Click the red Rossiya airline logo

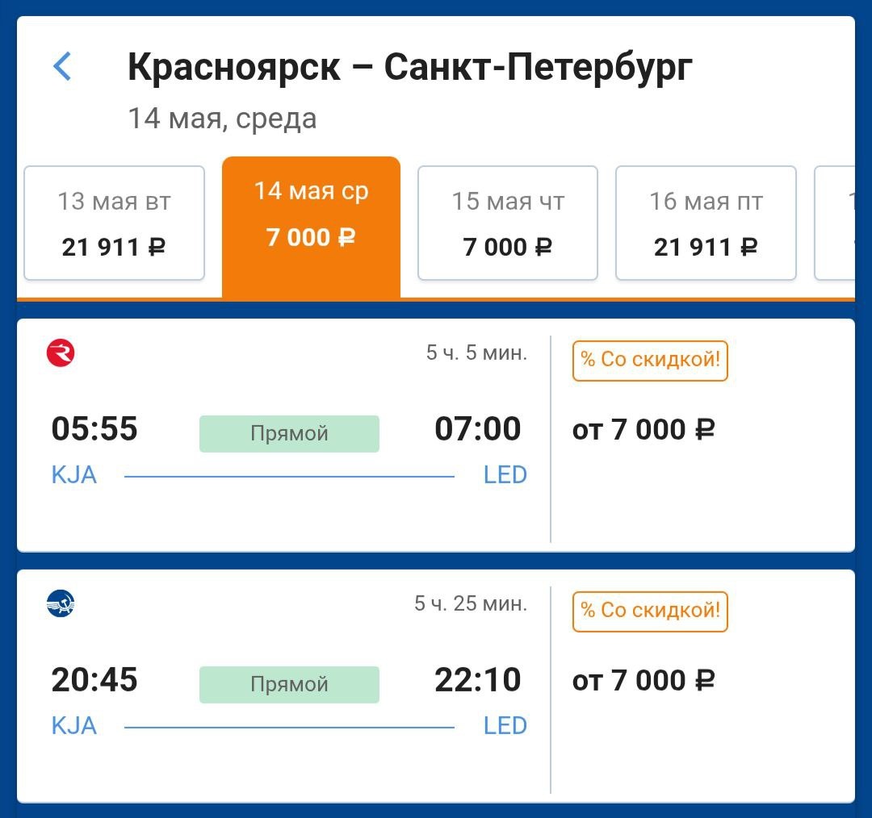61,353
